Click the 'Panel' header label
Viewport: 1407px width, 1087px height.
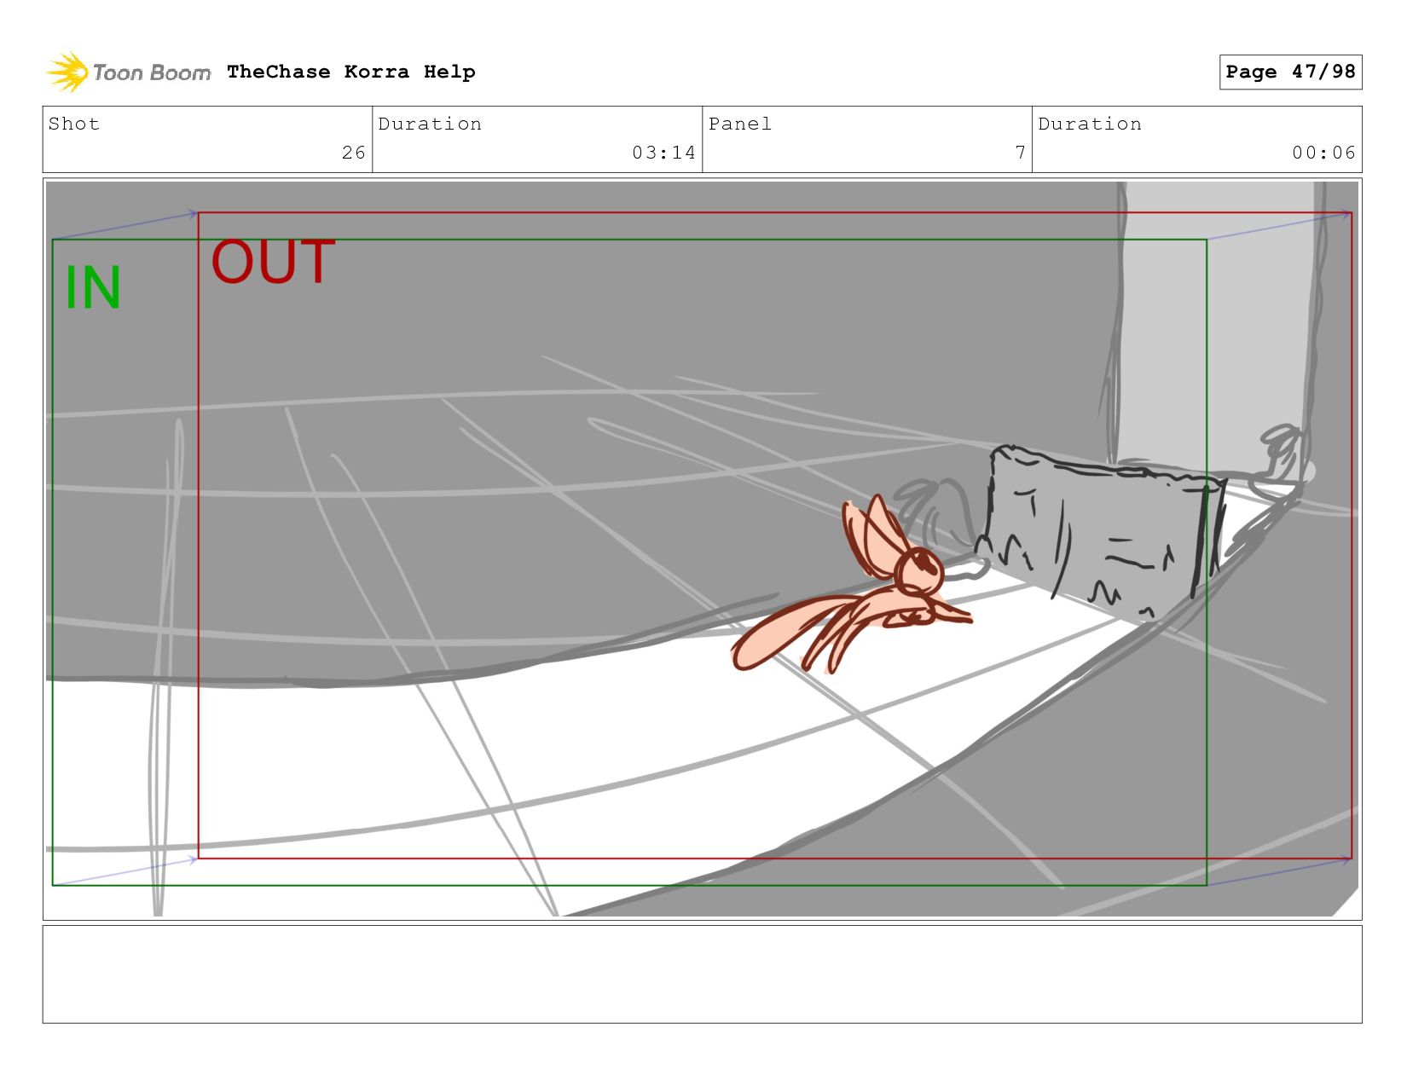pos(740,124)
